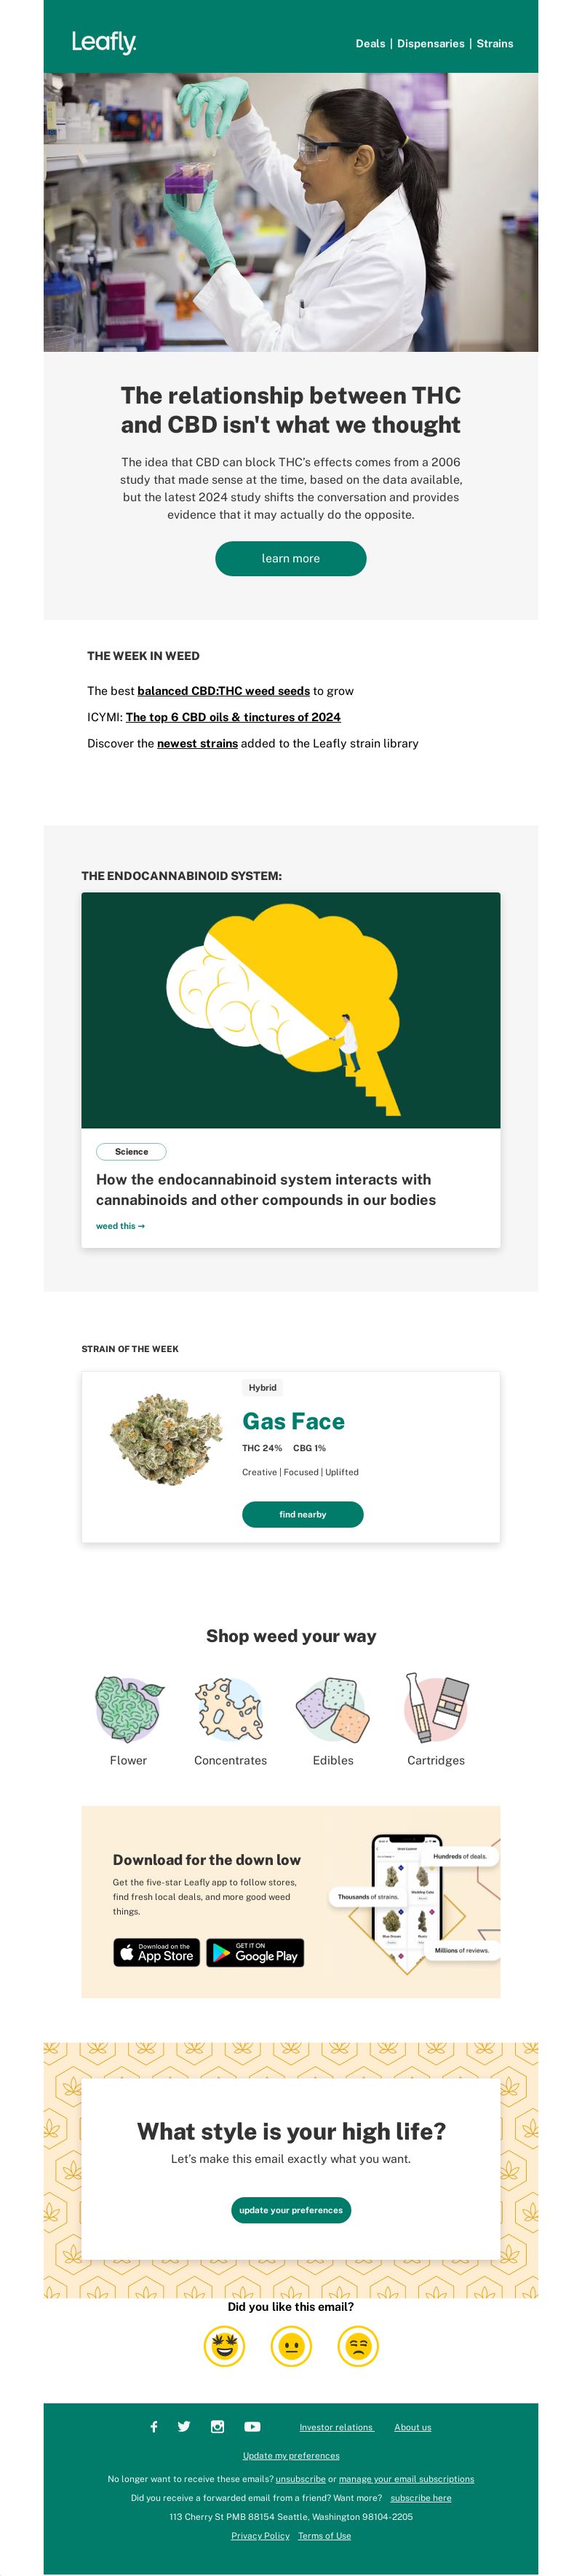This screenshot has height=2576, width=582.
Task: Click the Flower category icon
Action: tap(129, 1709)
